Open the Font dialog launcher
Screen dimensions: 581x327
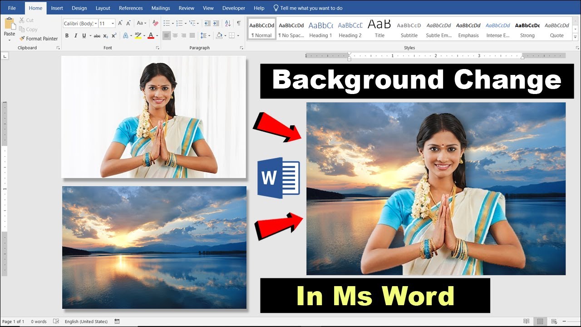click(x=158, y=48)
